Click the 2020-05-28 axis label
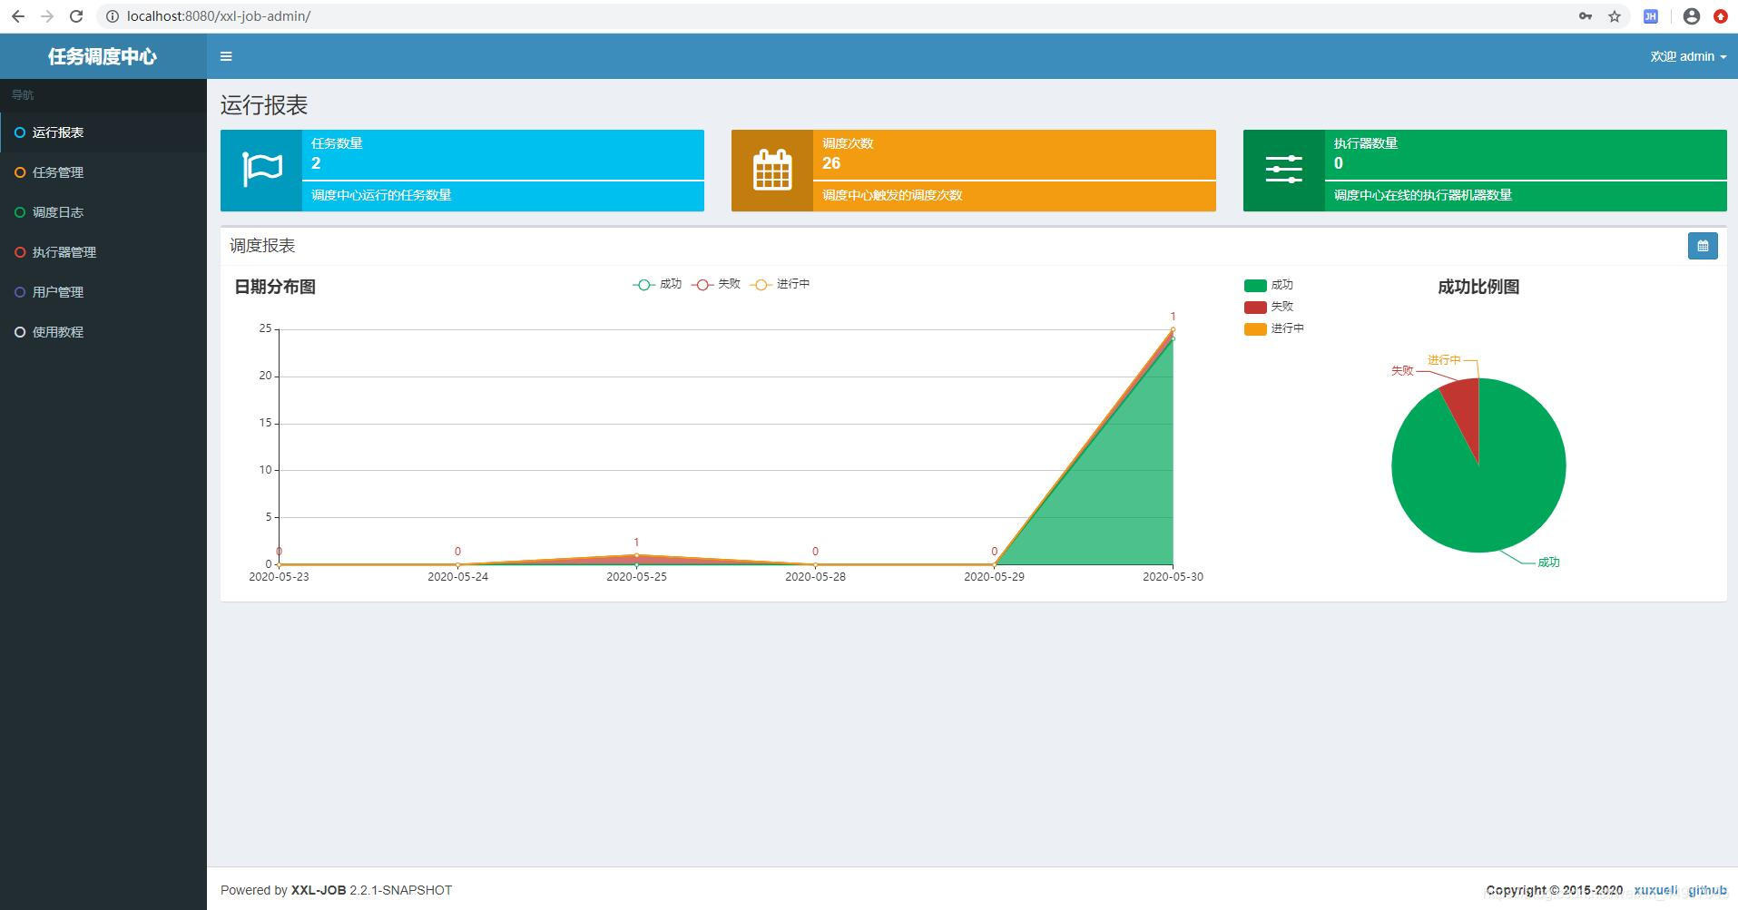This screenshot has height=910, width=1738. (815, 577)
